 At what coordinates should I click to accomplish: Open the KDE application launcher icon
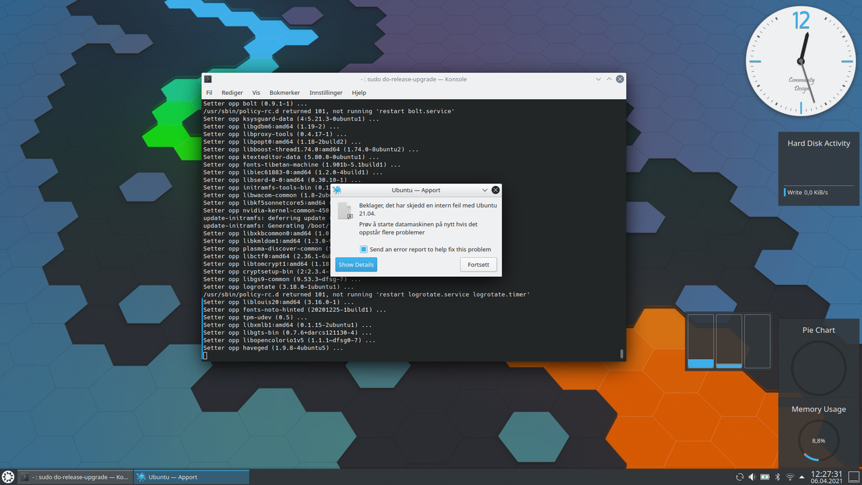click(7, 476)
